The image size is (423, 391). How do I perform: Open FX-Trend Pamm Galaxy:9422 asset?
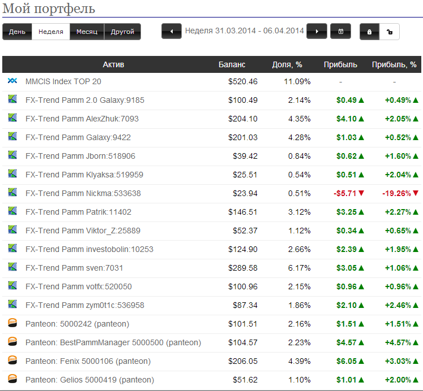pyautogui.click(x=78, y=137)
